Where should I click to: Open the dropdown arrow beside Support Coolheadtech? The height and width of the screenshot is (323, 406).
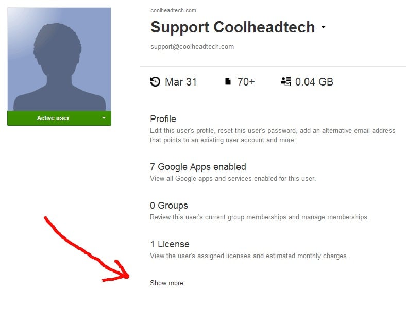tap(323, 27)
